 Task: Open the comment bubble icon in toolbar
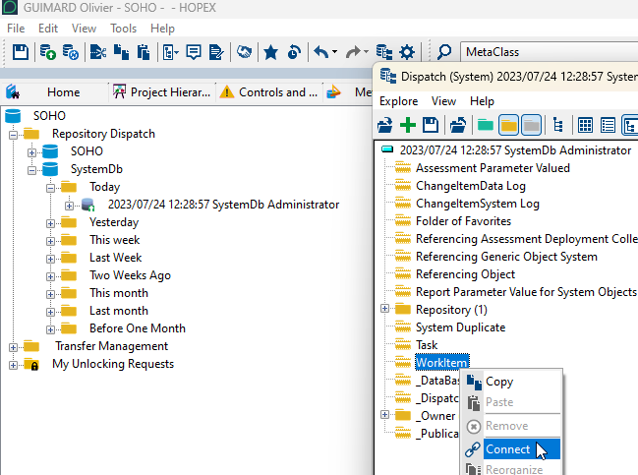[x=194, y=52]
